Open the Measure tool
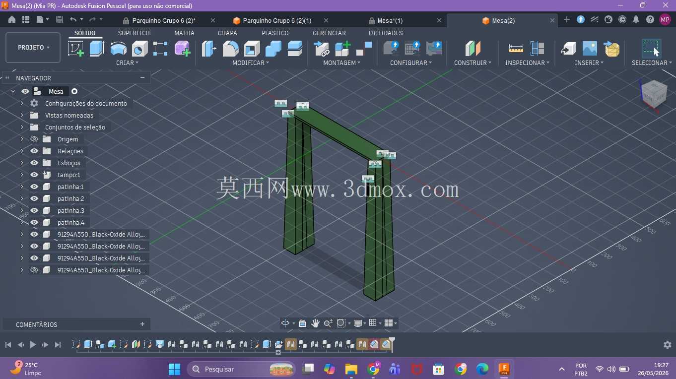The height and width of the screenshot is (379, 676). tap(516, 49)
